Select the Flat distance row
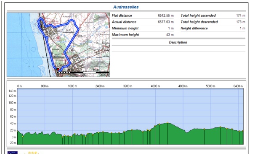 click(143, 15)
